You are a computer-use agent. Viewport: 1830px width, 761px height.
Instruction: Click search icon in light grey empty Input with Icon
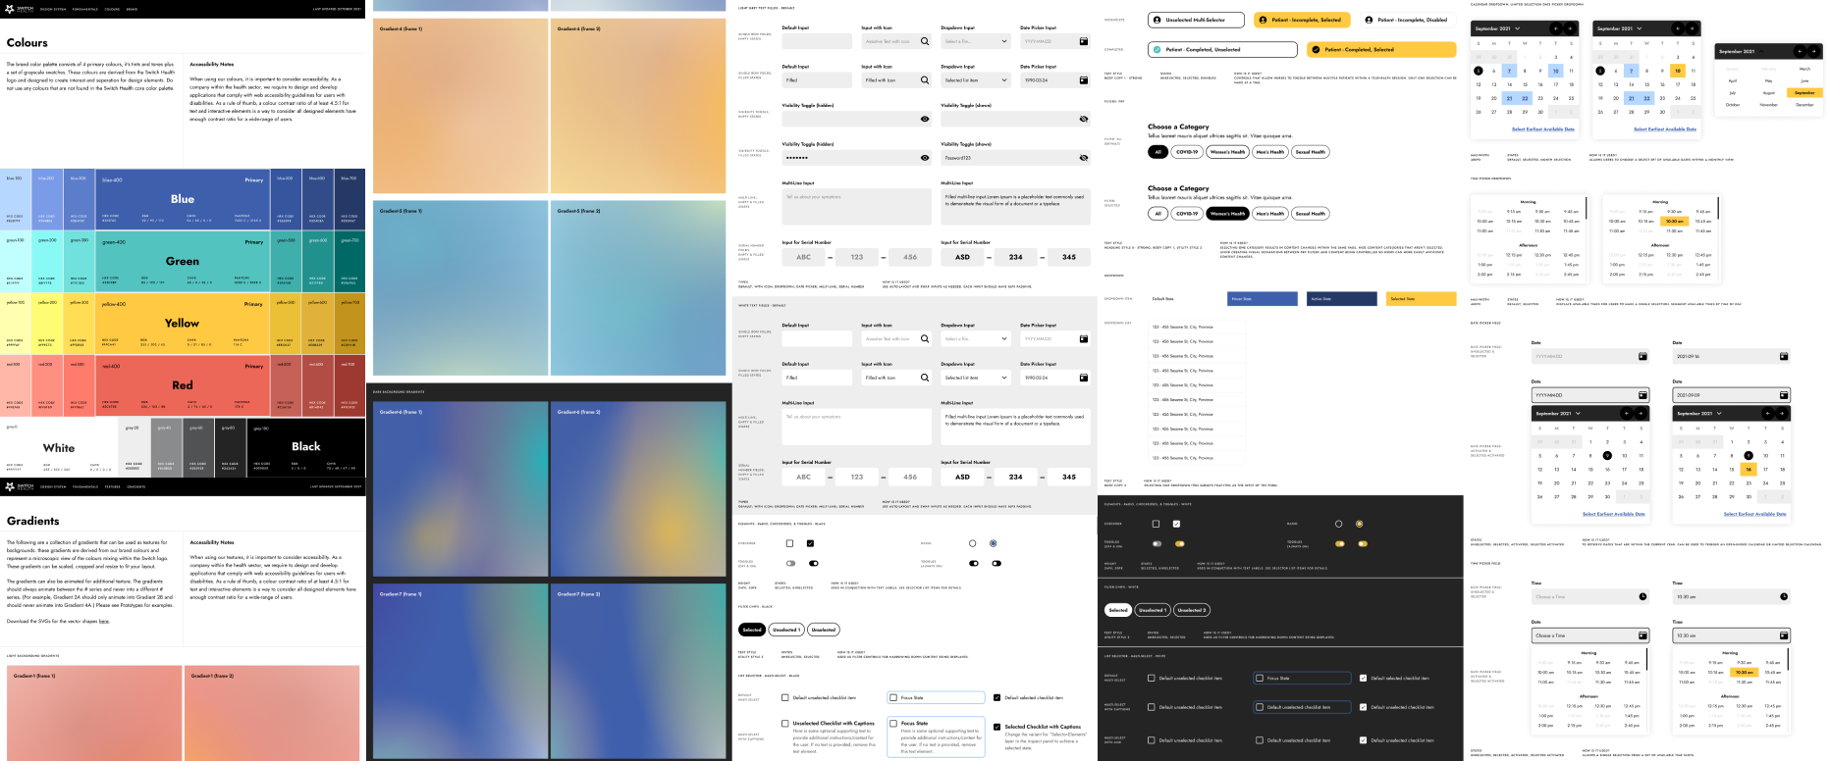(x=925, y=41)
